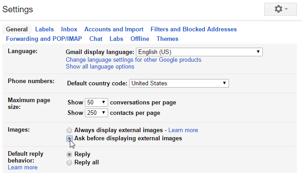Switch to the Chat tab
This screenshot has height=173, width=302.
[96, 39]
